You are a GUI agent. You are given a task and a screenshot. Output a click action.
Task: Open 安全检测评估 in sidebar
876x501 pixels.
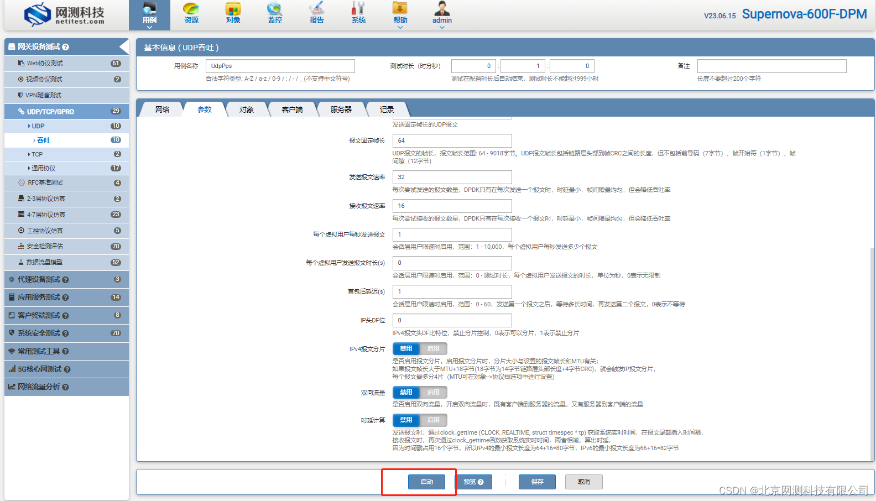point(66,247)
